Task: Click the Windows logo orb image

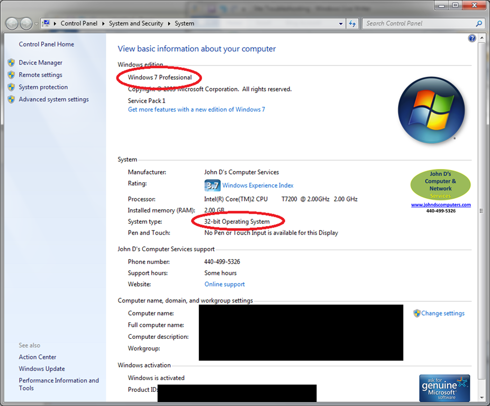Action: [x=431, y=110]
